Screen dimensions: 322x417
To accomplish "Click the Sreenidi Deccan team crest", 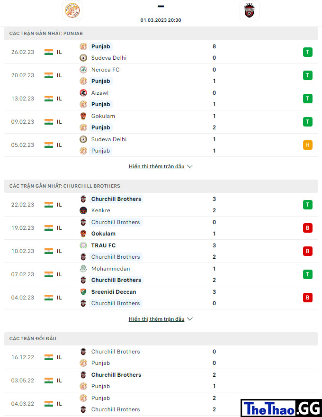I will pyautogui.click(x=83, y=292).
